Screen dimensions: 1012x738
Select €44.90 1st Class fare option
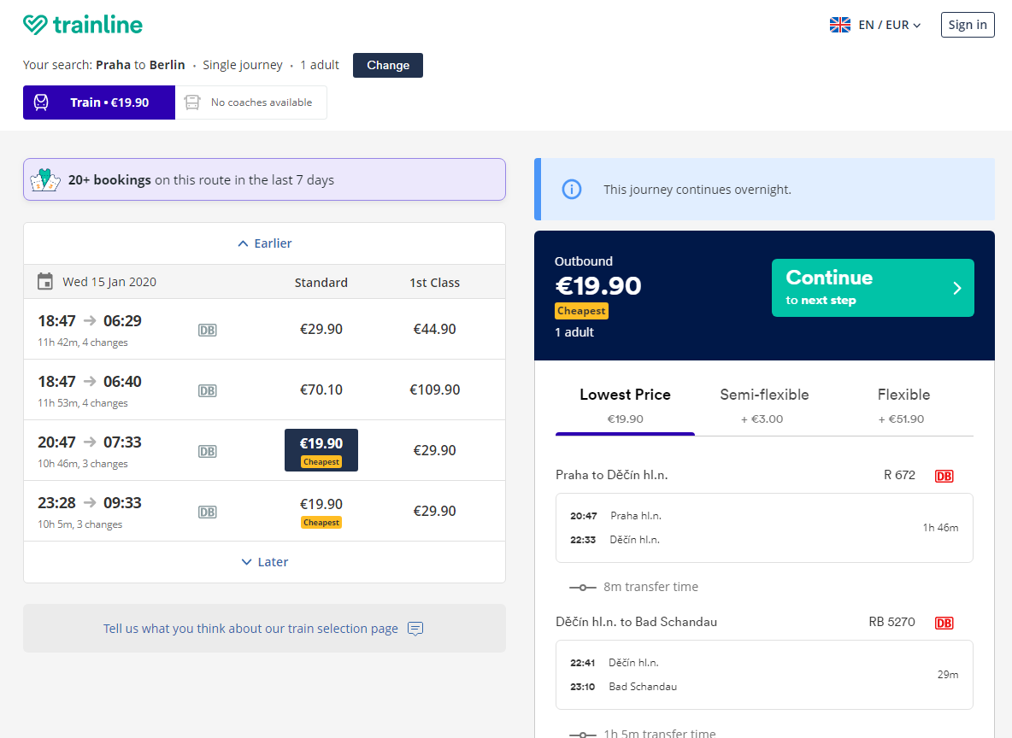point(434,329)
